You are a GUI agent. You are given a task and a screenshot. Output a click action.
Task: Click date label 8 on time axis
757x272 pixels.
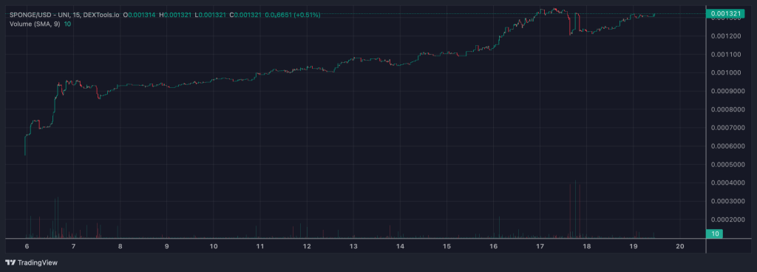(120, 246)
